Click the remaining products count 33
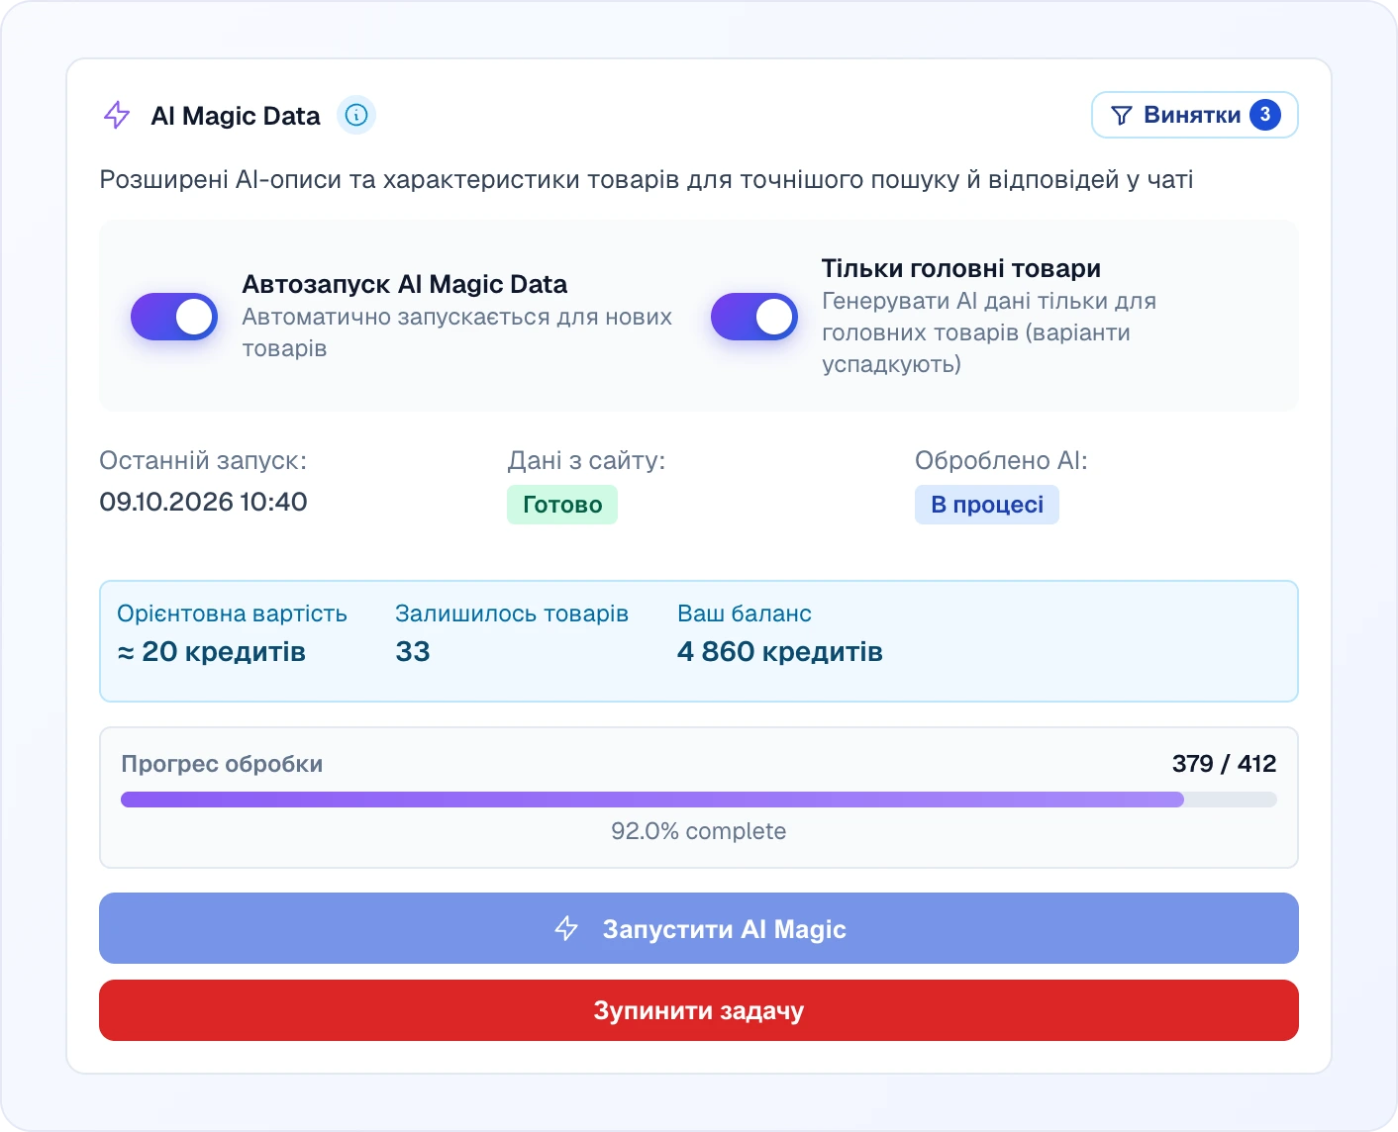Viewport: 1398px width, 1132px height. (413, 652)
